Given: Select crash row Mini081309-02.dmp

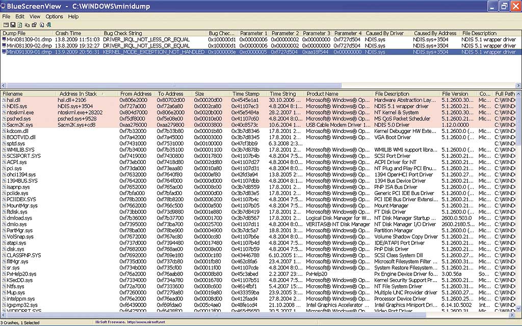Looking at the screenshot, I should coord(260,45).
